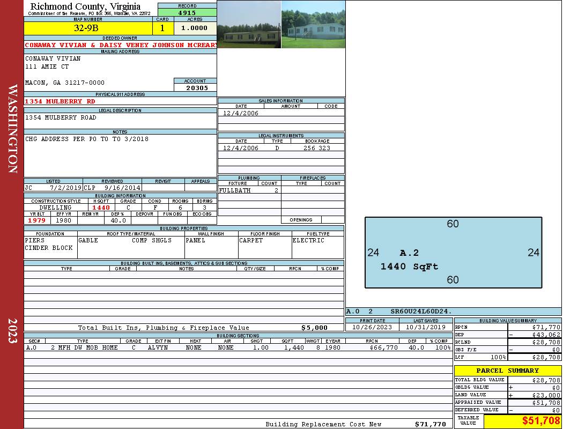The image size is (563, 429).
Task: Click the notes text about address change
Action: (x=87, y=139)
